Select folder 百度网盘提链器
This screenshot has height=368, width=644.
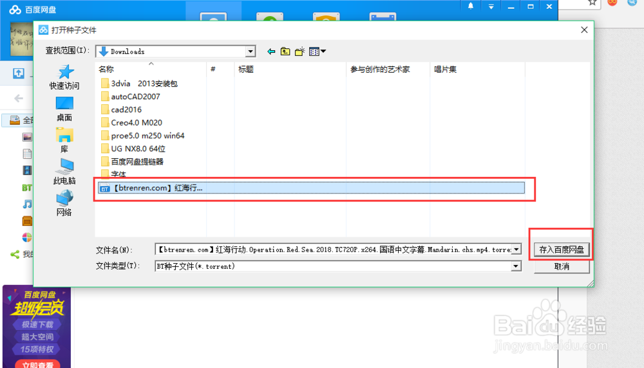click(132, 161)
